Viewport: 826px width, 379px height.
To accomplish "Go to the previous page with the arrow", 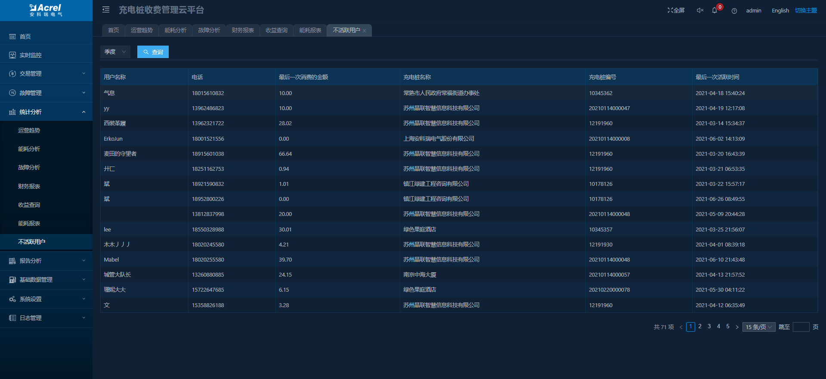I will 681,327.
